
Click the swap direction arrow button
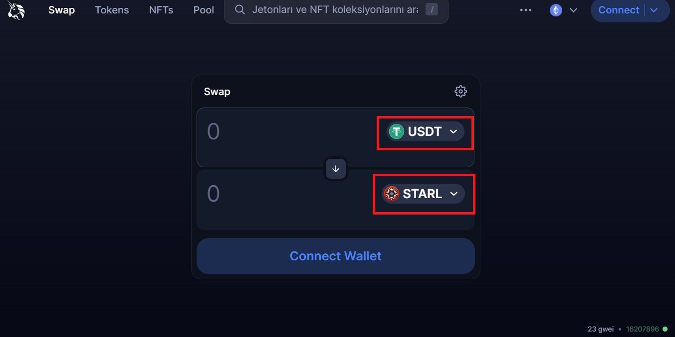[336, 169]
